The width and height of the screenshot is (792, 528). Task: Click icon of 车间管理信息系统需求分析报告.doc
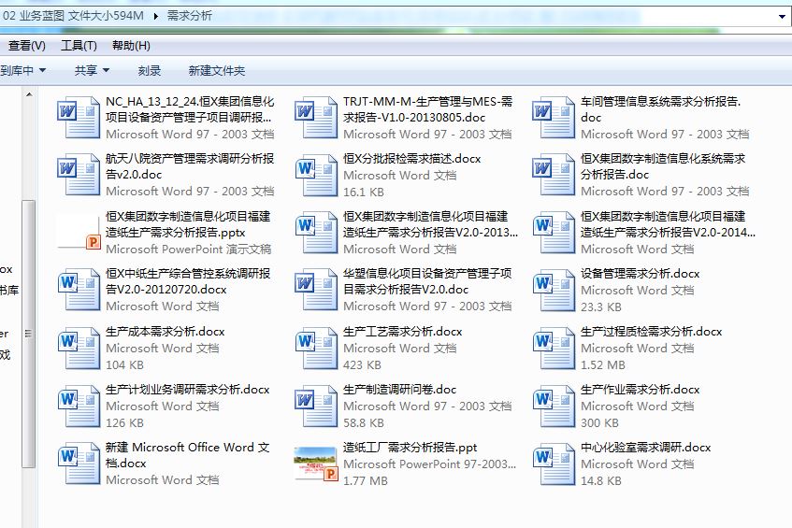pyautogui.click(x=553, y=117)
